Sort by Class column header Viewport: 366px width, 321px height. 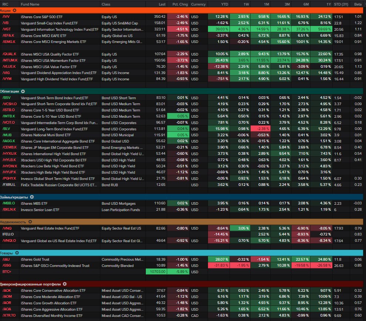[106, 4]
